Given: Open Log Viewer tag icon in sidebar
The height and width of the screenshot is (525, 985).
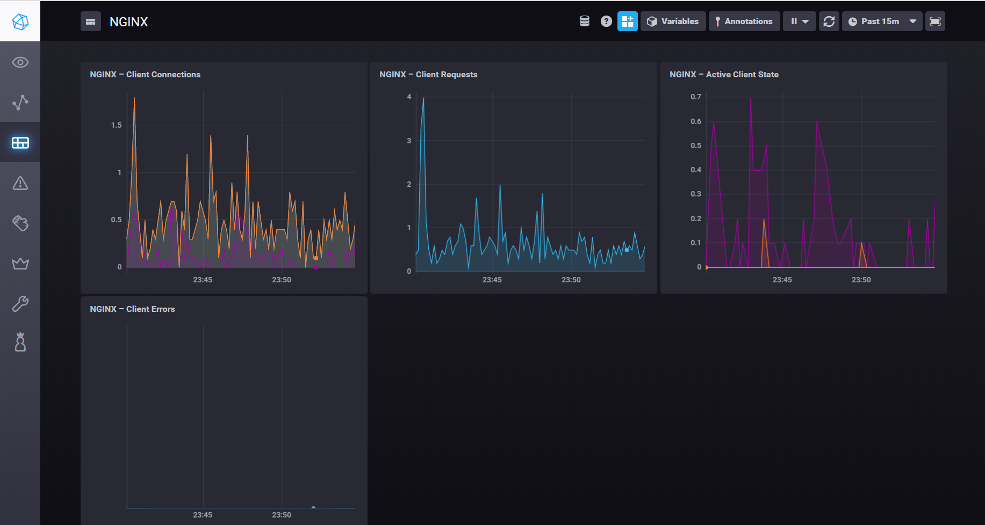Looking at the screenshot, I should tap(20, 223).
